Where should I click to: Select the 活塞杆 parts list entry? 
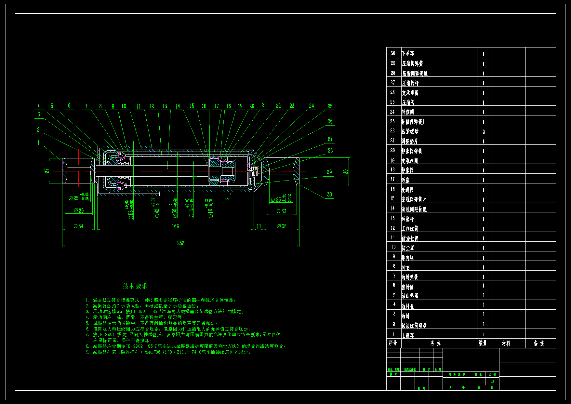tap(407, 219)
